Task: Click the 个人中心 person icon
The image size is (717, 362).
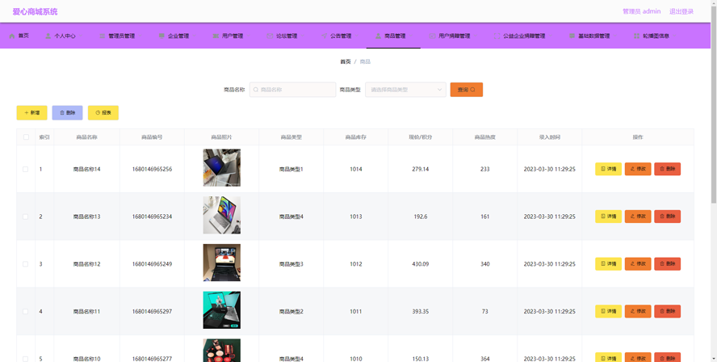Action: point(48,36)
